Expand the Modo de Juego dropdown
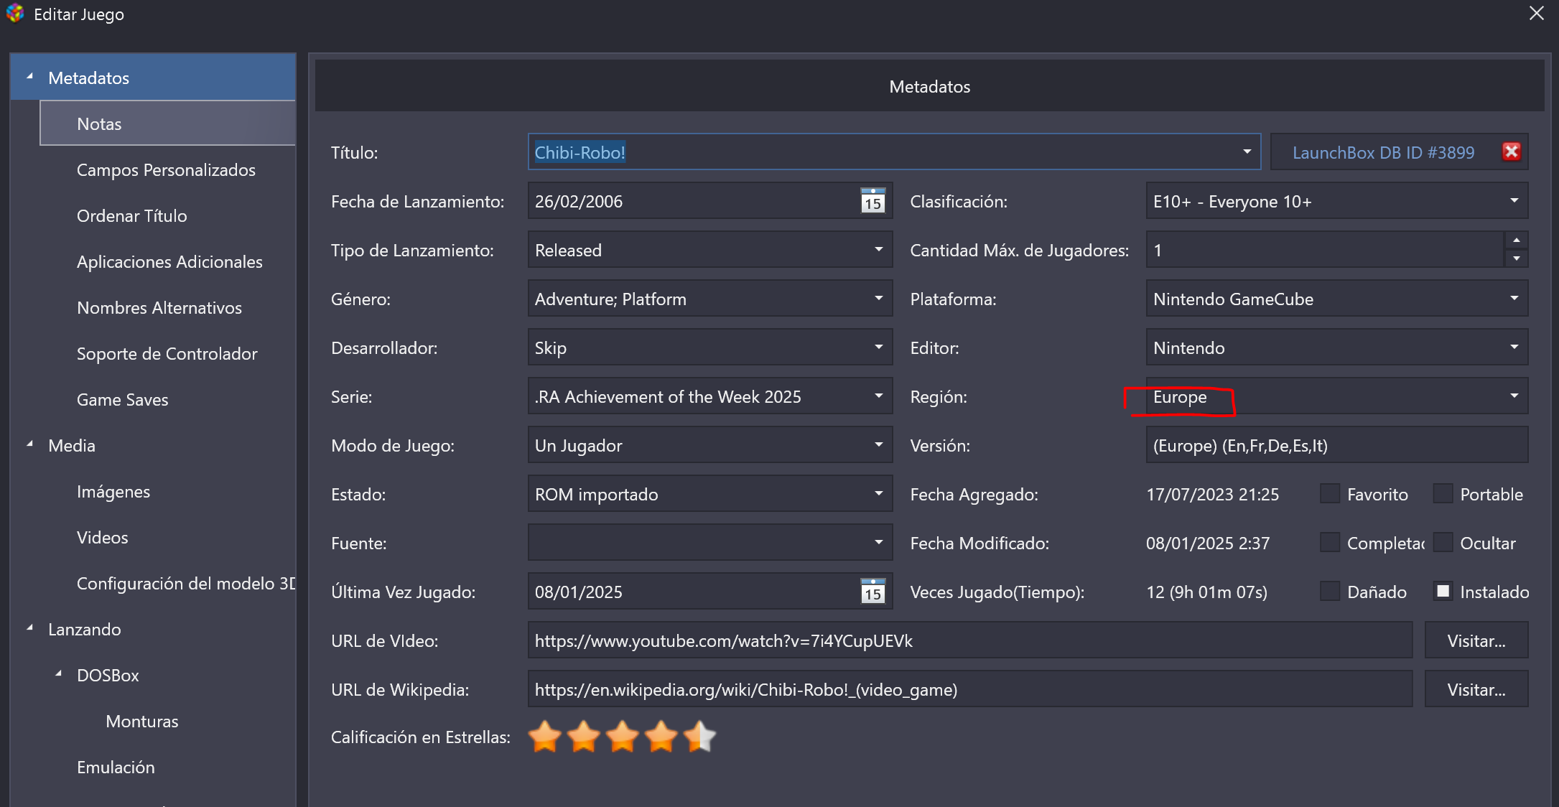 click(878, 444)
